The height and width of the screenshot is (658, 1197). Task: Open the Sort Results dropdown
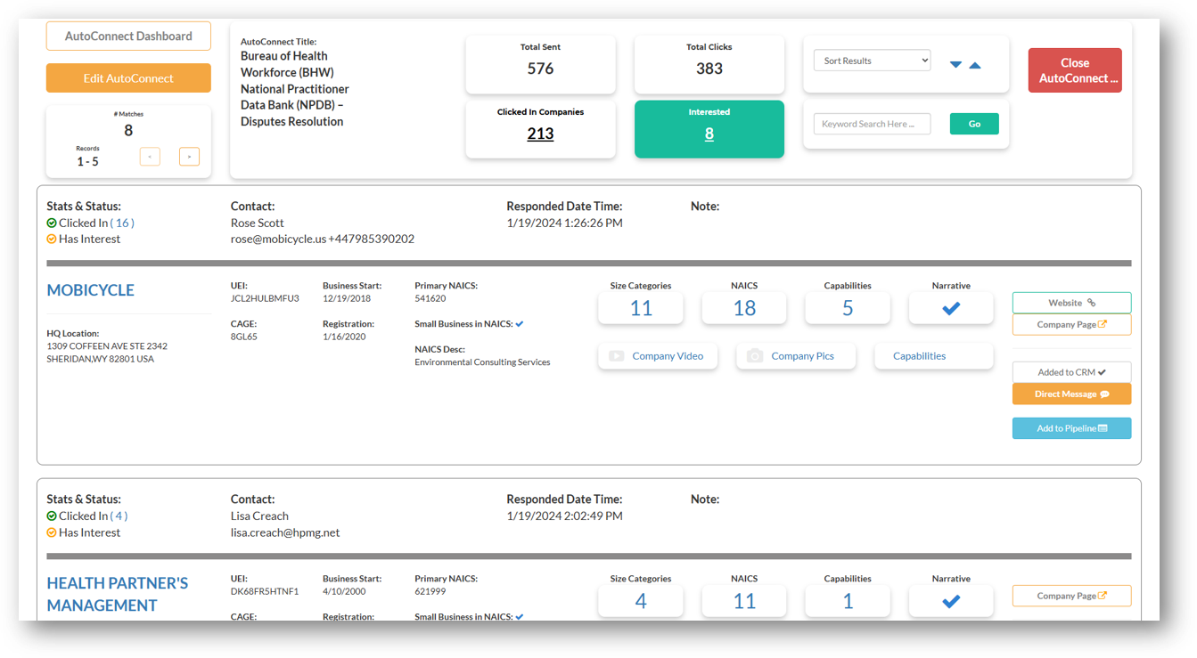pos(872,61)
